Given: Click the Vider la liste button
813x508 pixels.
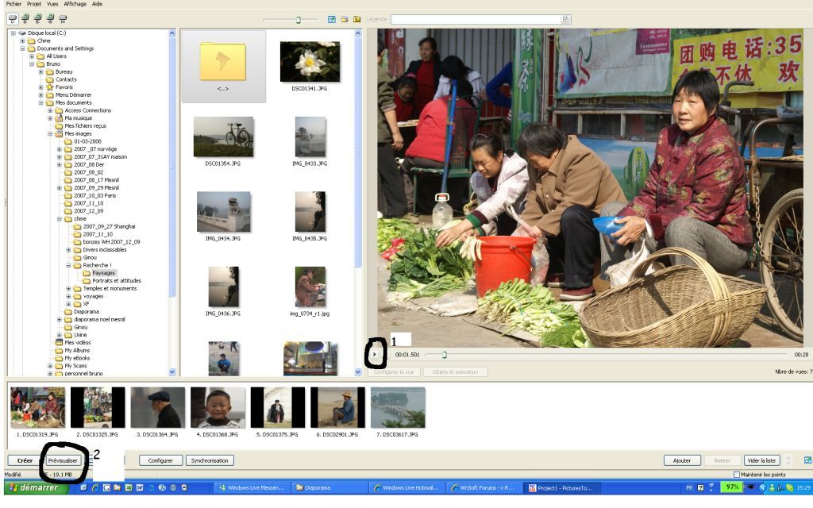Looking at the screenshot, I should [x=761, y=460].
